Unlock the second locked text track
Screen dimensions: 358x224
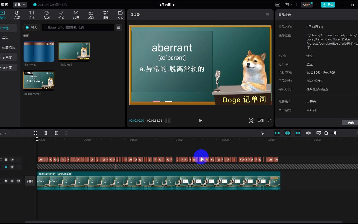coord(6,167)
